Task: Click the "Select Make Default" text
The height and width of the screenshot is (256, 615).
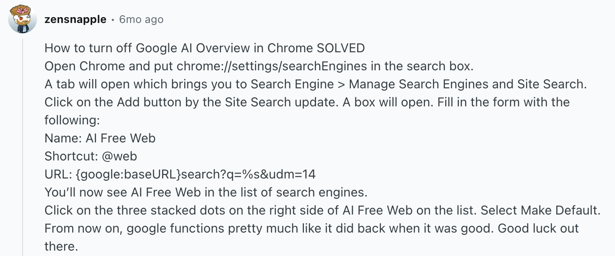Action: (x=560, y=210)
